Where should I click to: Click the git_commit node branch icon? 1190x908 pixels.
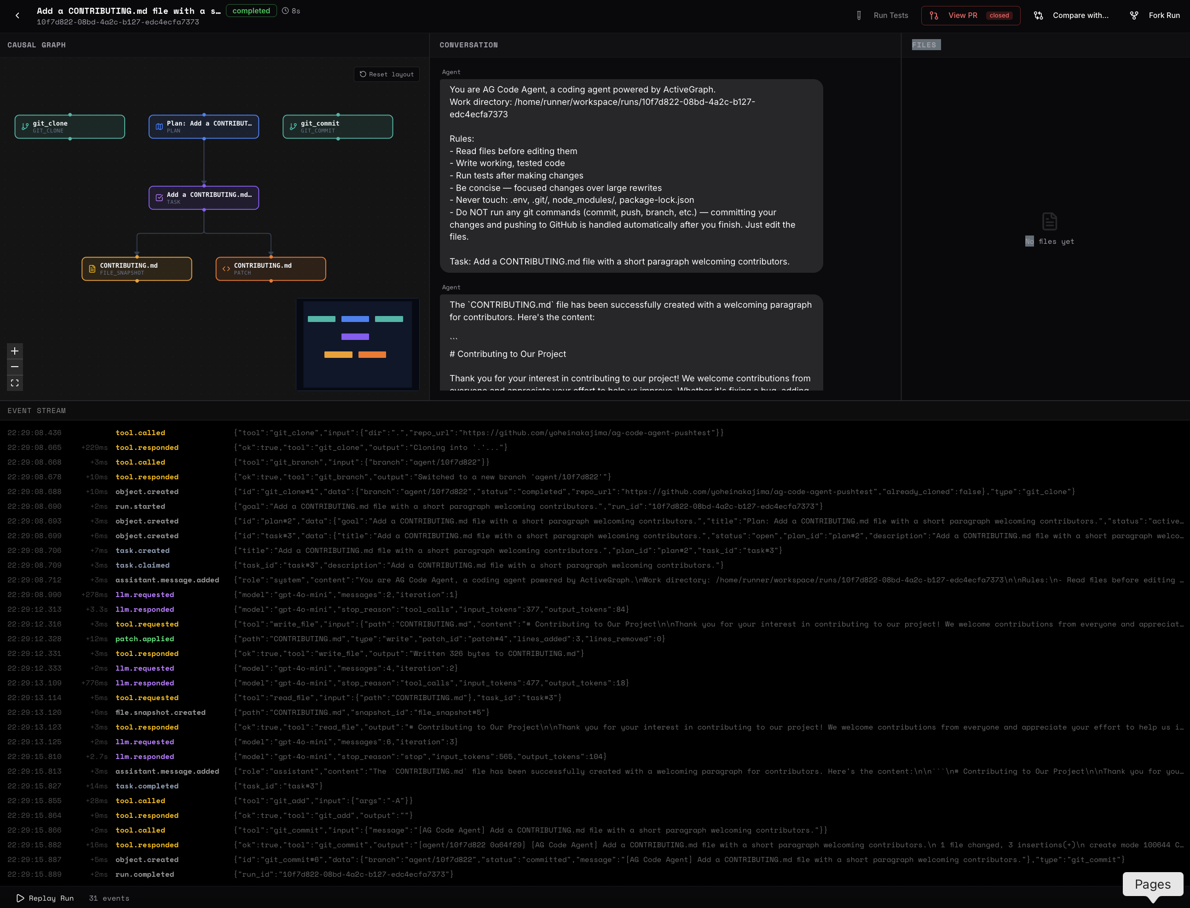pyautogui.click(x=293, y=126)
